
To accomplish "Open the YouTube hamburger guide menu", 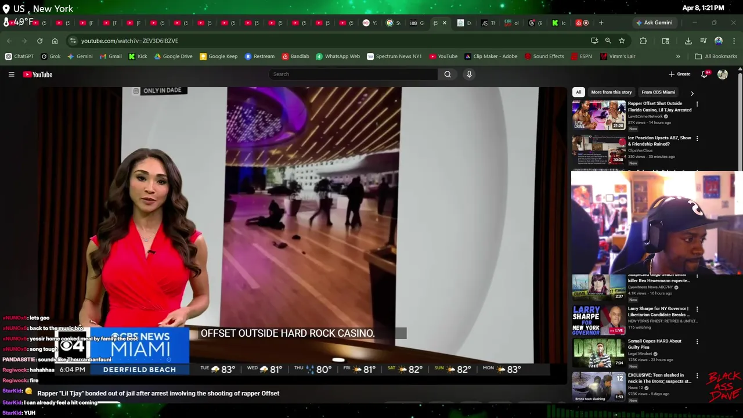I will [11, 74].
